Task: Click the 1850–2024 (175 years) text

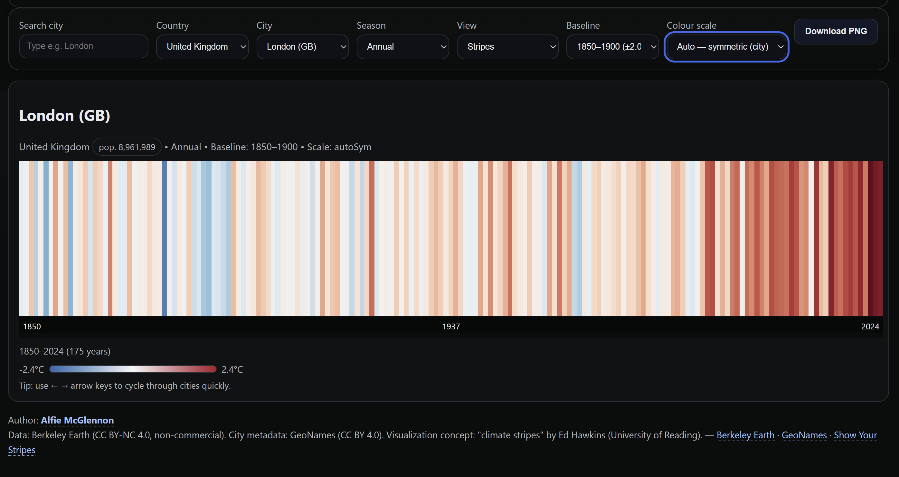Action: tap(65, 351)
